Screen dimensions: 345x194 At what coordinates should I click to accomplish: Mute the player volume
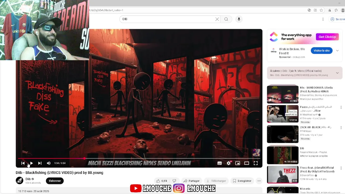click(49, 163)
